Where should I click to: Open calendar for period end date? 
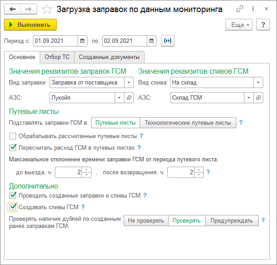pyautogui.click(x=152, y=41)
